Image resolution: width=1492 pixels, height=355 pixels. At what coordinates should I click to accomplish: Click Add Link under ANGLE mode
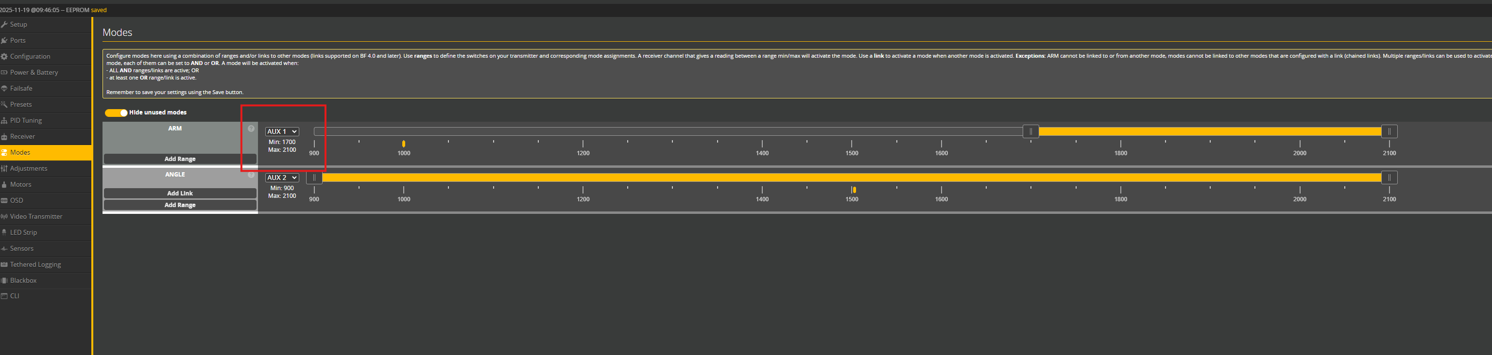180,193
